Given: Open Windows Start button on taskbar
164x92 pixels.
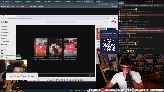Looking at the screenshot, I should 71,90.
